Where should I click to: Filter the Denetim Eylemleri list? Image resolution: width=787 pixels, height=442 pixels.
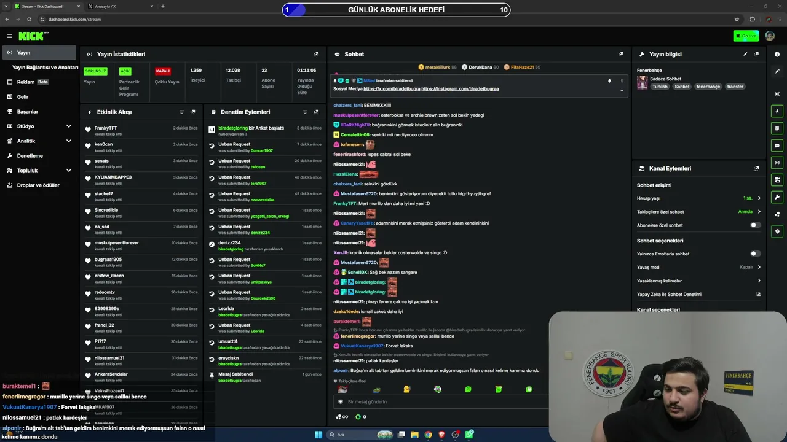point(305,112)
